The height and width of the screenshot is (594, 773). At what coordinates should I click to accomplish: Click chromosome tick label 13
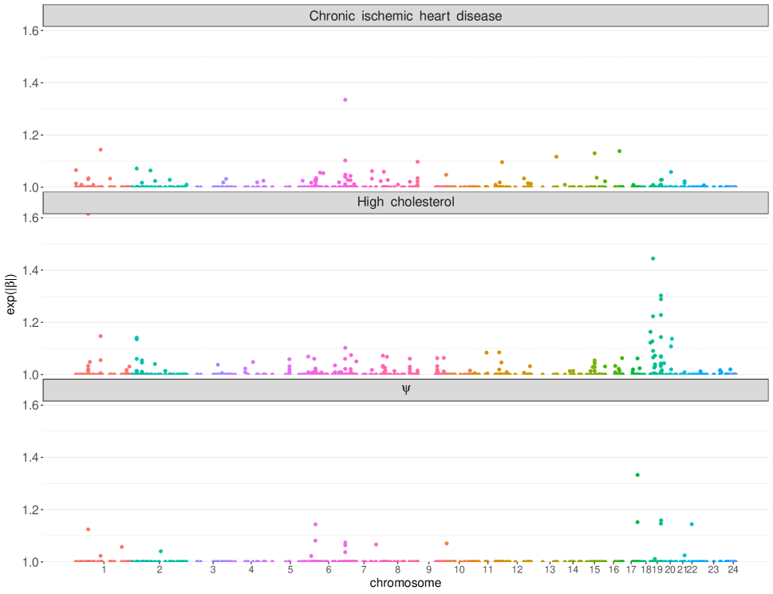pos(550,570)
